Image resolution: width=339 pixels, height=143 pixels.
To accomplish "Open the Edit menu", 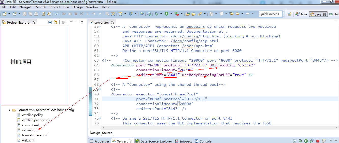I will pos(13,7).
